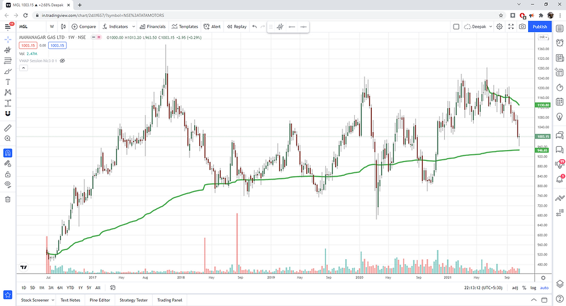This screenshot has height=306, width=566.
Task: Open the Watchlist panel icon
Action: (x=560, y=28)
